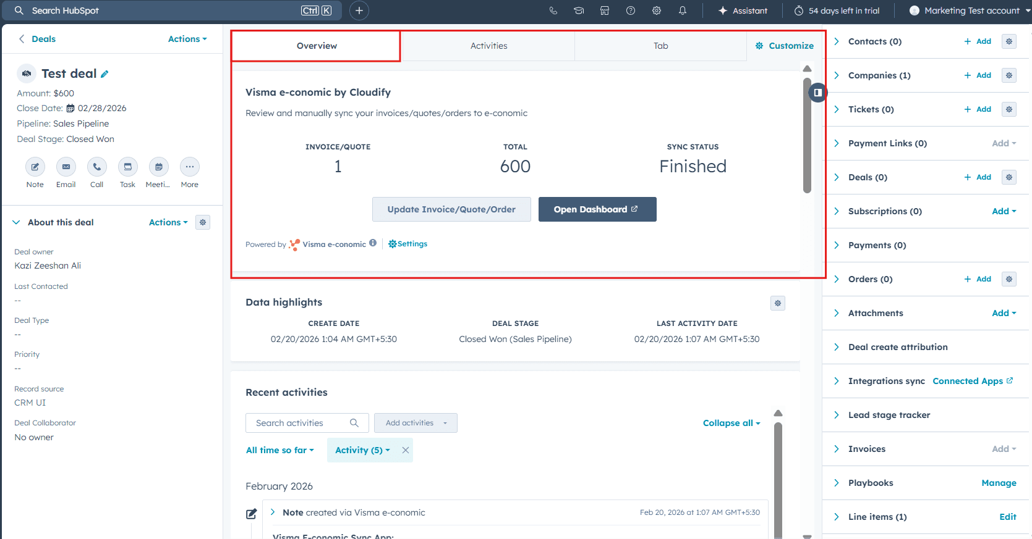Click the plus create button in top bar
This screenshot has height=539, width=1032.
pos(359,10)
